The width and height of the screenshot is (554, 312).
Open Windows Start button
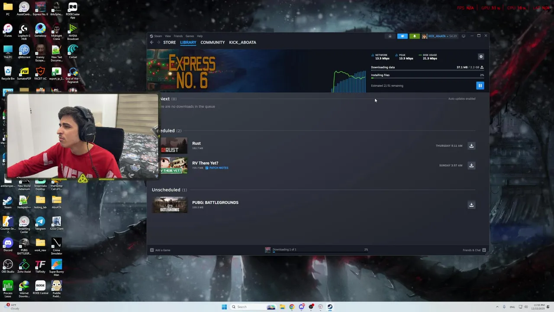pyautogui.click(x=224, y=307)
